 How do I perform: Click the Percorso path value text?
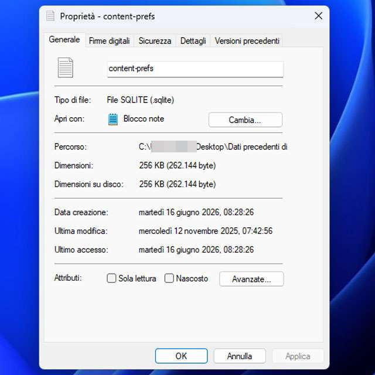click(213, 146)
